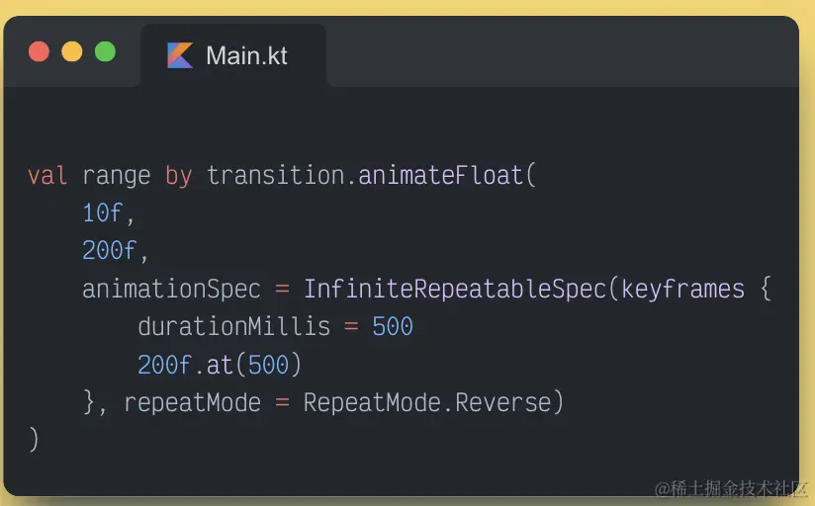Image resolution: width=815 pixels, height=506 pixels.
Task: Click 'InfiniteRepeatableSpec' class name
Action: tap(454, 289)
